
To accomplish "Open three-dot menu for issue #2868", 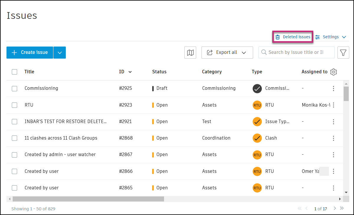I will click(333, 138).
